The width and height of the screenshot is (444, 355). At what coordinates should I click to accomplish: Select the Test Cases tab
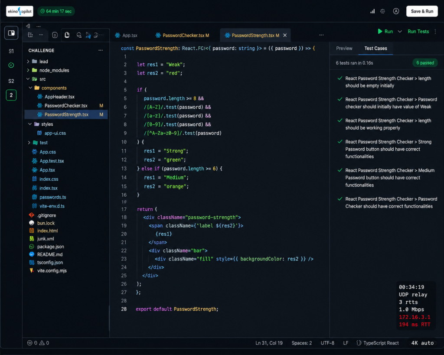375,49
